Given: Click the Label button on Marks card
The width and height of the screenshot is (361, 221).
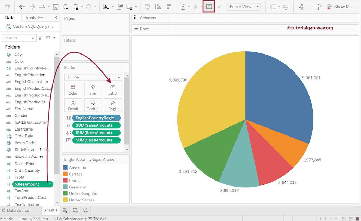Looking at the screenshot, I should 113,89.
